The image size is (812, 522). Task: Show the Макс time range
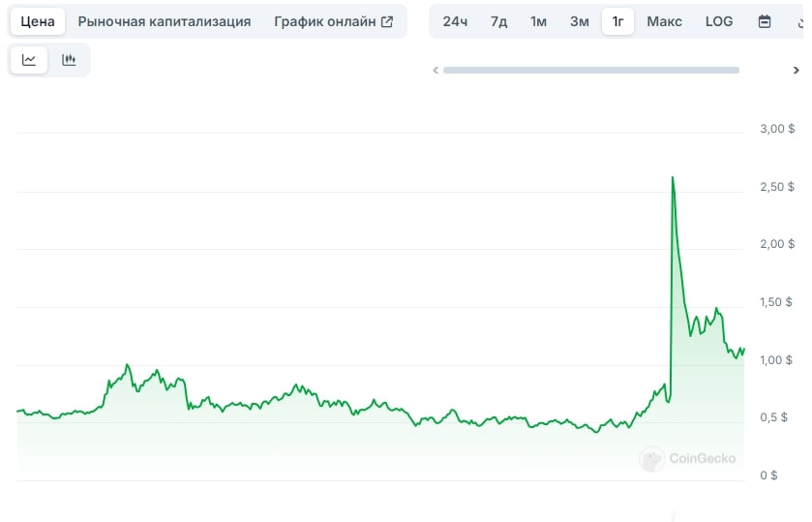coord(664,21)
